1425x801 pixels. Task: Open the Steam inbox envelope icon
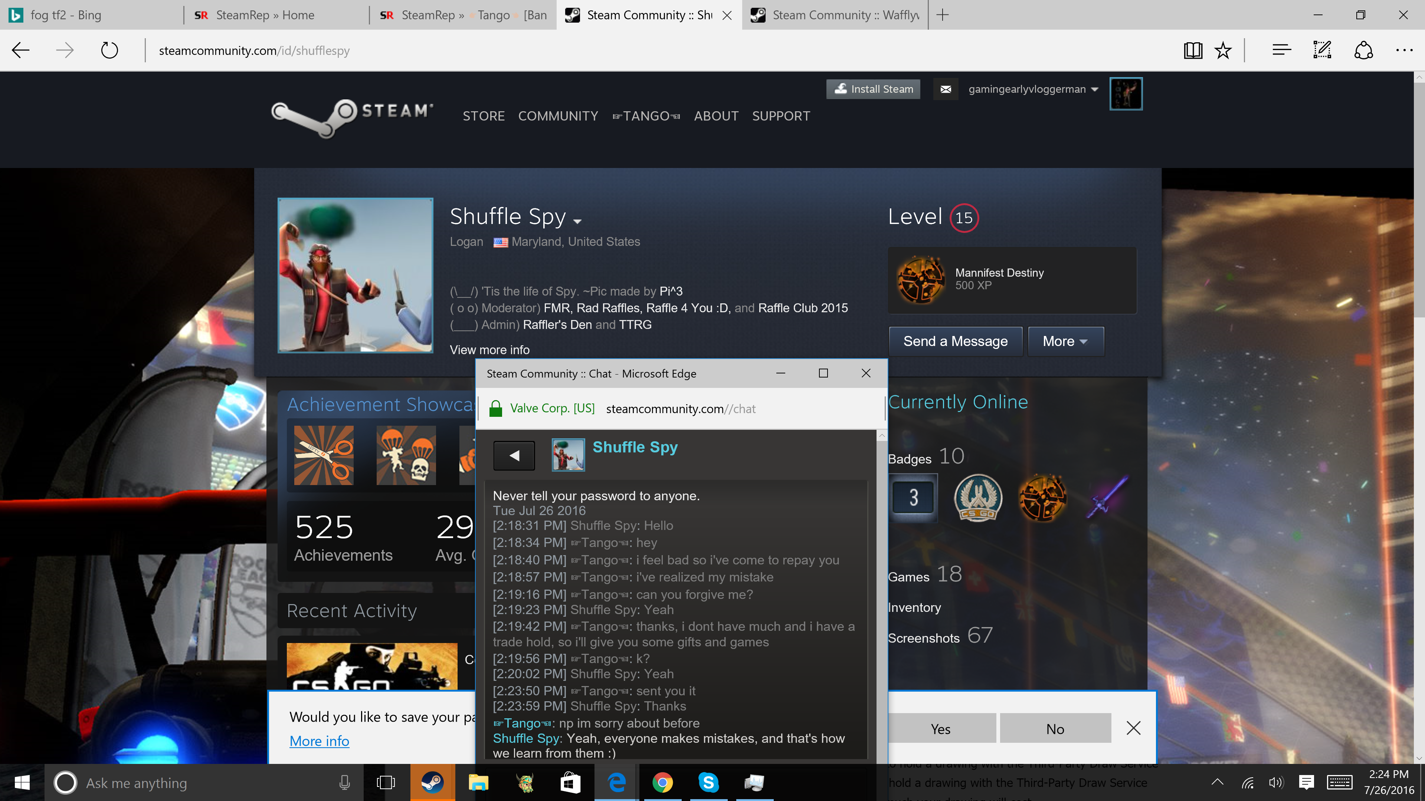(946, 89)
